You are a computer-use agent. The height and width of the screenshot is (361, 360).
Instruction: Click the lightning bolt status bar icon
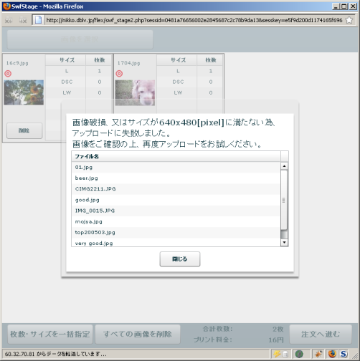click(x=277, y=354)
